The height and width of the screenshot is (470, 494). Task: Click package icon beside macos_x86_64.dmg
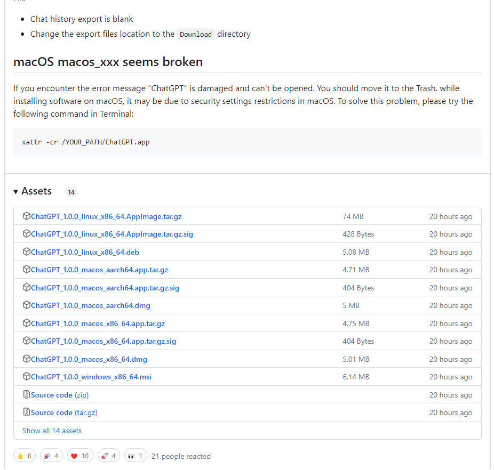(x=27, y=359)
